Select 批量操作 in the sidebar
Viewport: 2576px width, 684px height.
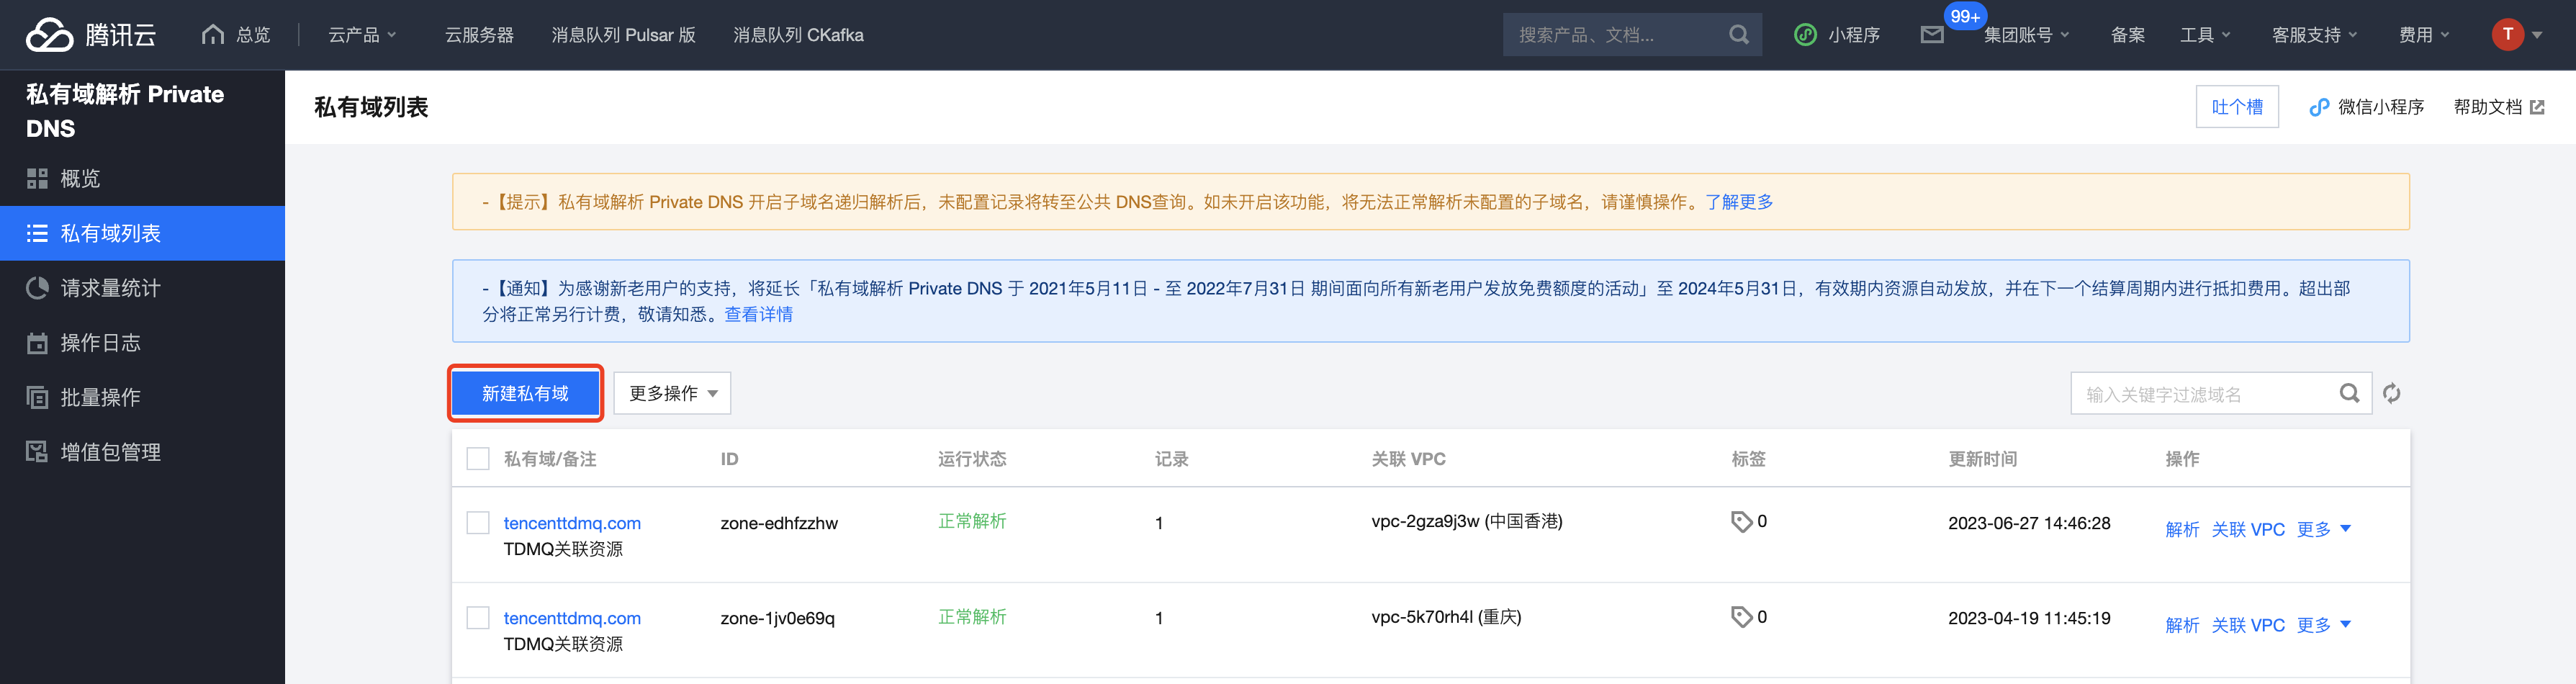coord(142,397)
